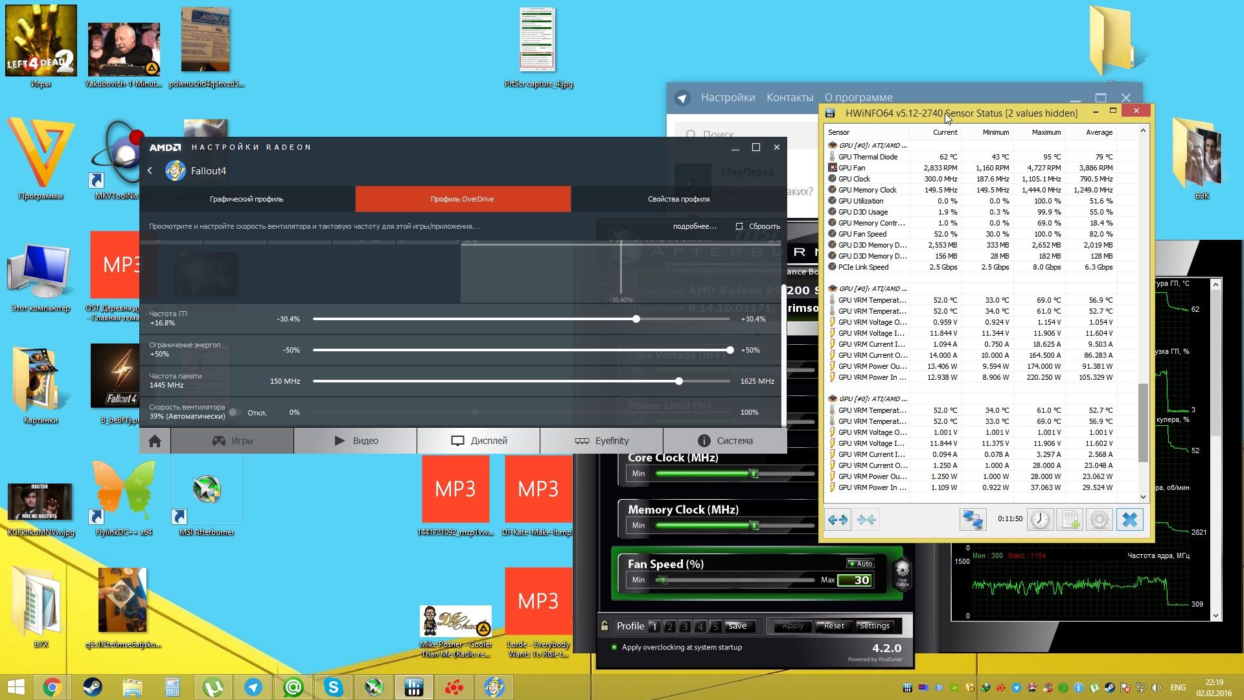Viewport: 1244px width, 700px height.
Task: Open the Дисплей tab in Radeon Settings
Action: pos(479,441)
